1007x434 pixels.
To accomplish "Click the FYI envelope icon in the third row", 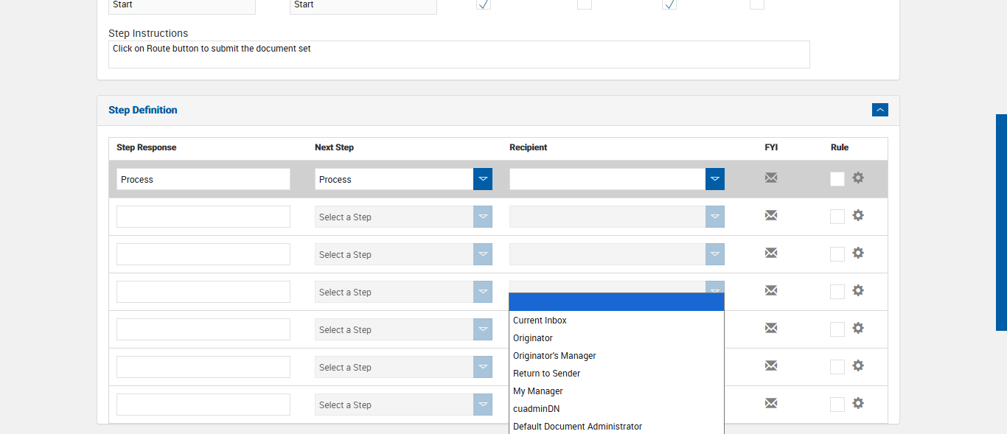I will click(771, 253).
